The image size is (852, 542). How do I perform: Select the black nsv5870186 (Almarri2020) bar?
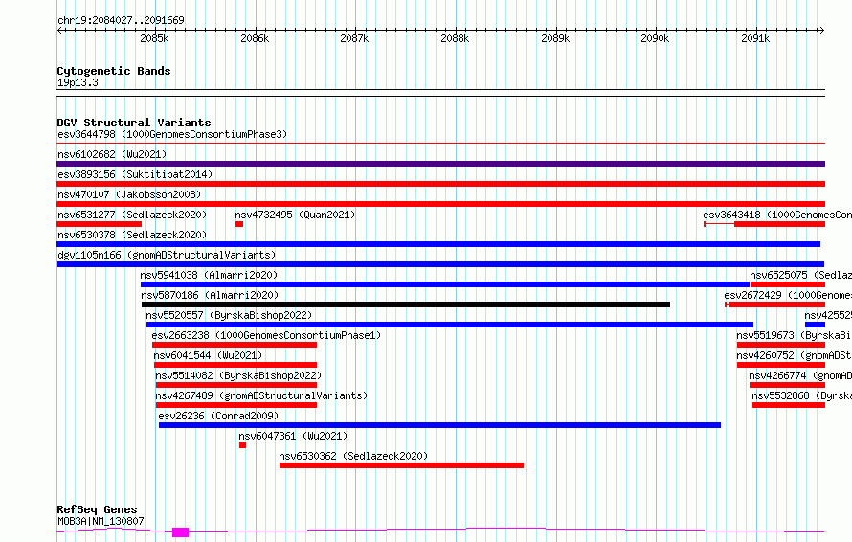(405, 305)
